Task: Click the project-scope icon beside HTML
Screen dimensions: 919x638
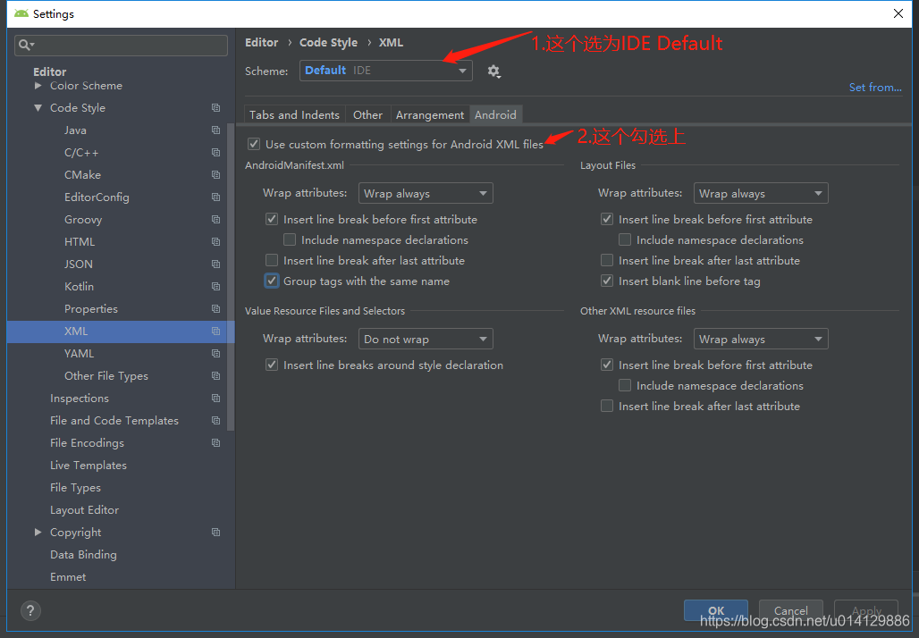Action: [x=215, y=241]
